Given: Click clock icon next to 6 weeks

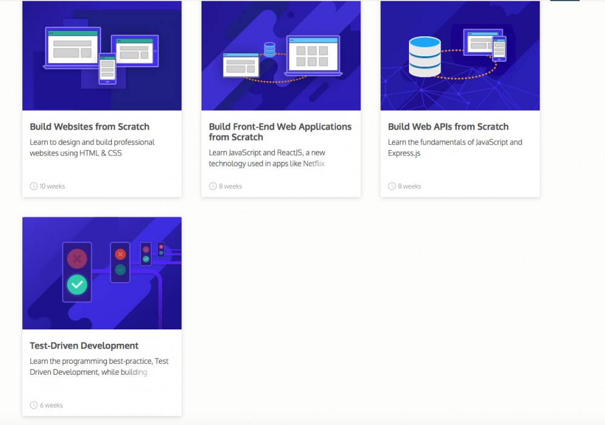Looking at the screenshot, I should (34, 406).
